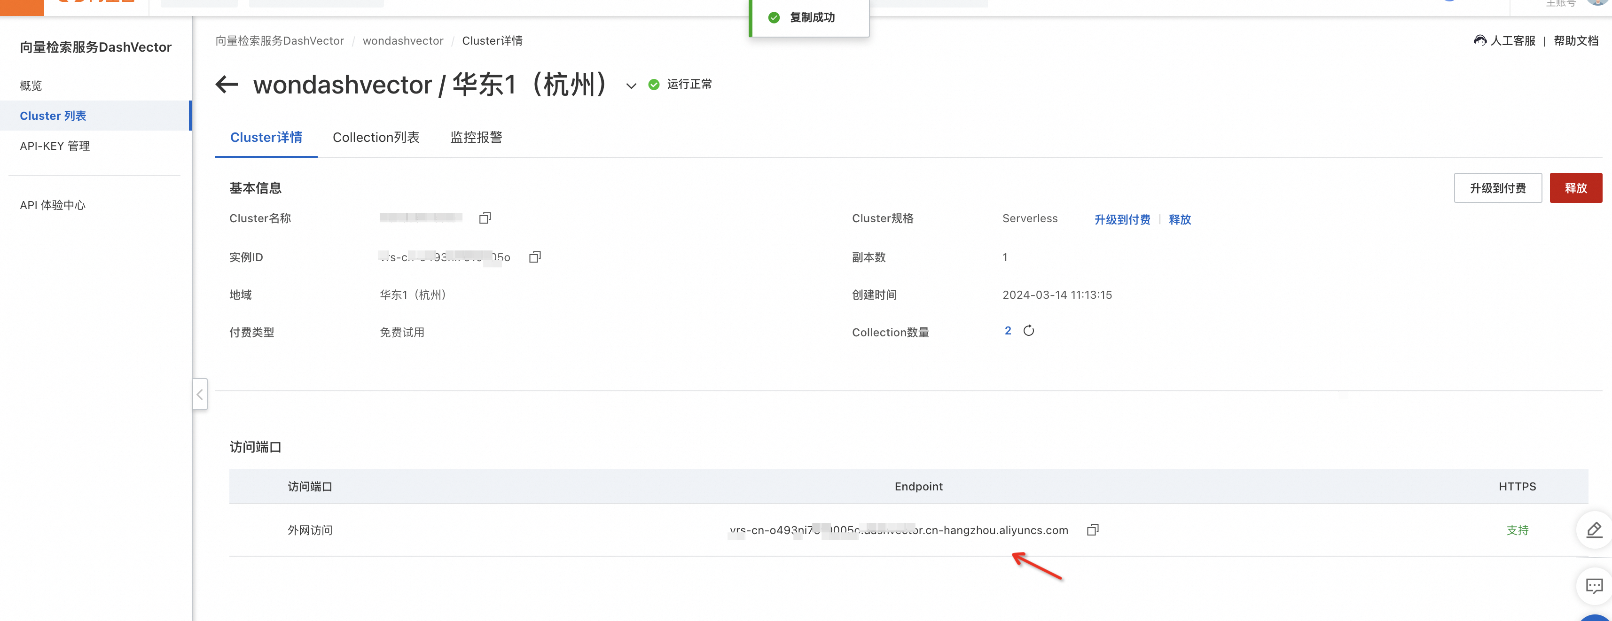1612x621 pixels.
Task: Copy the external Endpoint address
Action: (1093, 530)
